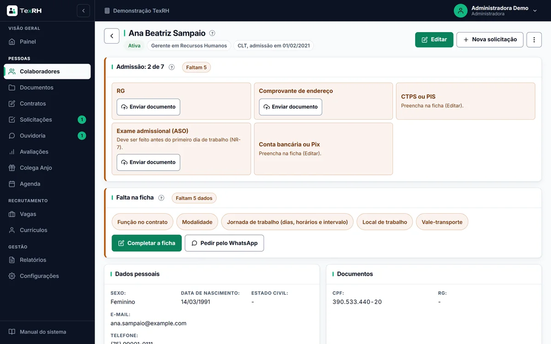Open the Painel menu item
The image size is (551, 344).
47,42
